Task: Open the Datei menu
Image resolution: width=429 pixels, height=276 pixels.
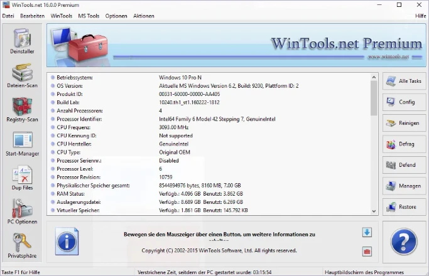Action: 8,16
